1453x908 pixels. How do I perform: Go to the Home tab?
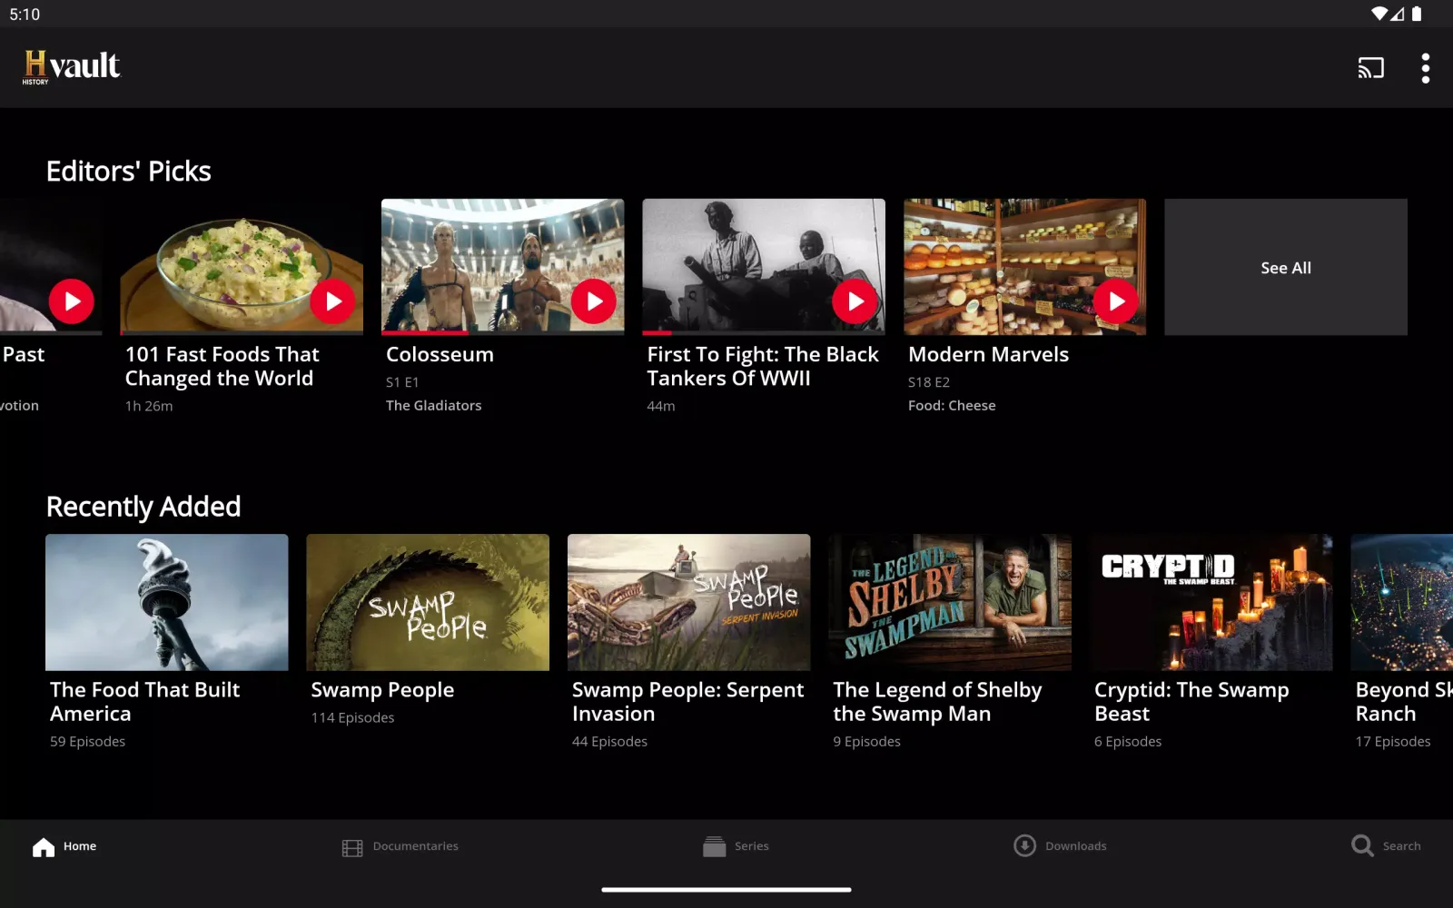(x=64, y=846)
